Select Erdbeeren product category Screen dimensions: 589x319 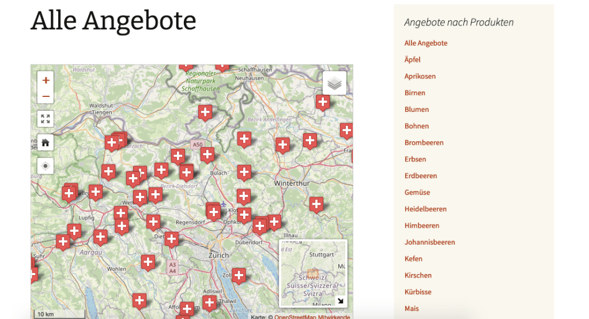(421, 176)
